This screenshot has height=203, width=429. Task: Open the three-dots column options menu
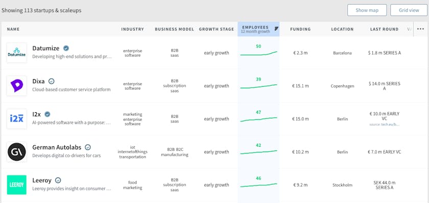pyautogui.click(x=420, y=29)
